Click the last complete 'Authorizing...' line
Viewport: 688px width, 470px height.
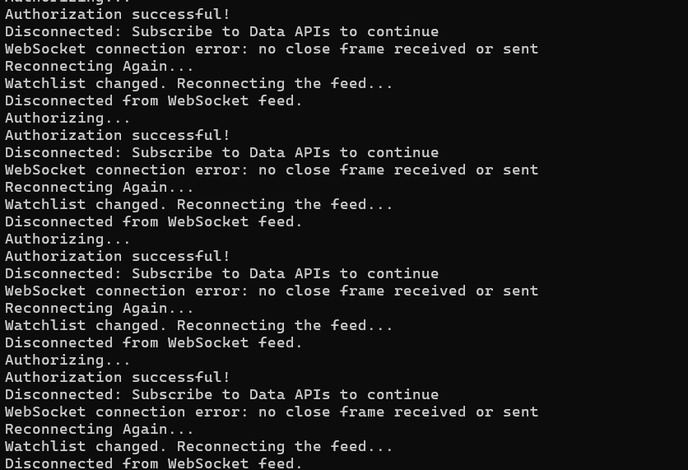click(67, 360)
